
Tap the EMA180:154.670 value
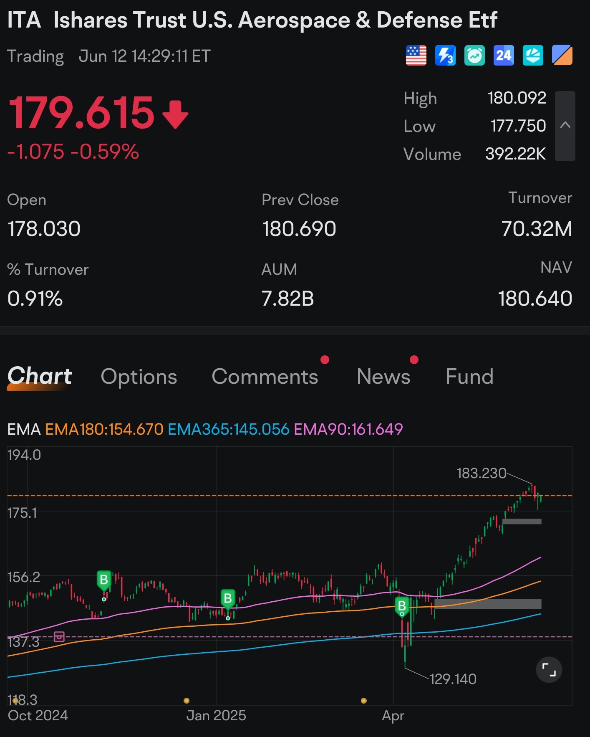coord(104,429)
